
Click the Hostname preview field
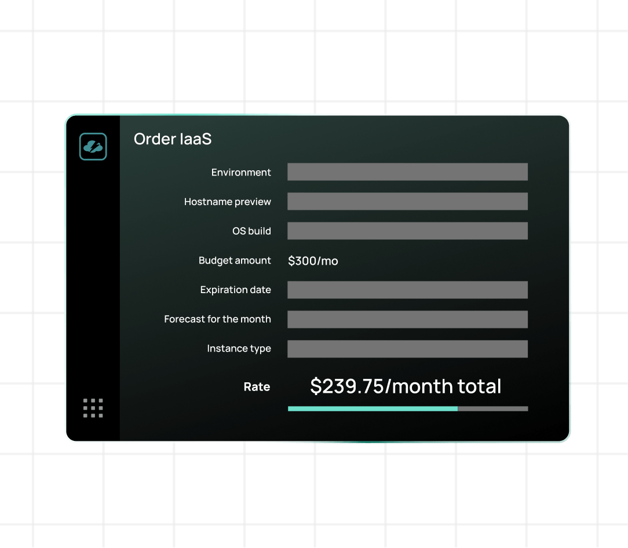(x=407, y=202)
